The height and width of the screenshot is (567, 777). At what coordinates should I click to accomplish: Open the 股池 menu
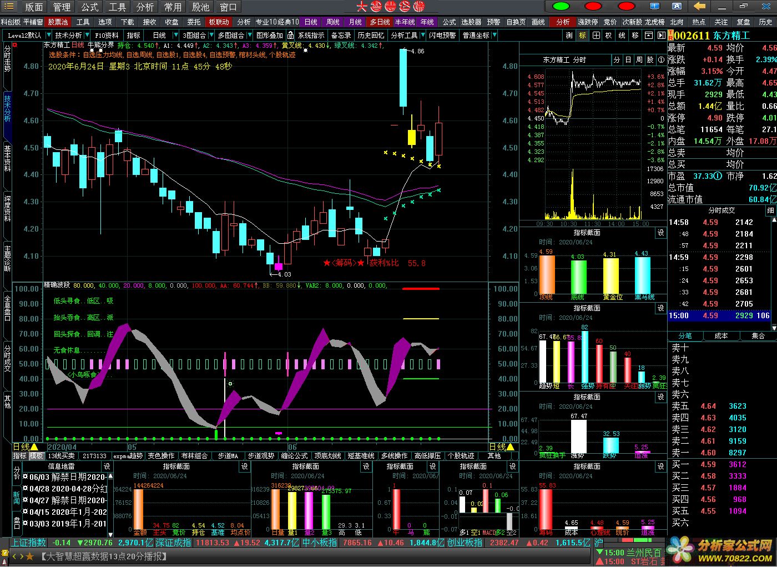pyautogui.click(x=200, y=7)
